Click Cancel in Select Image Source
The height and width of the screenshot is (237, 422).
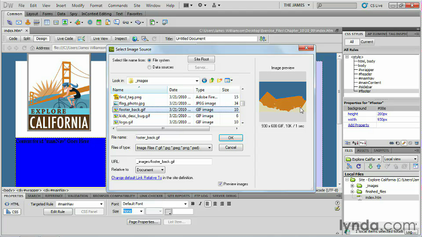pyautogui.click(x=231, y=147)
